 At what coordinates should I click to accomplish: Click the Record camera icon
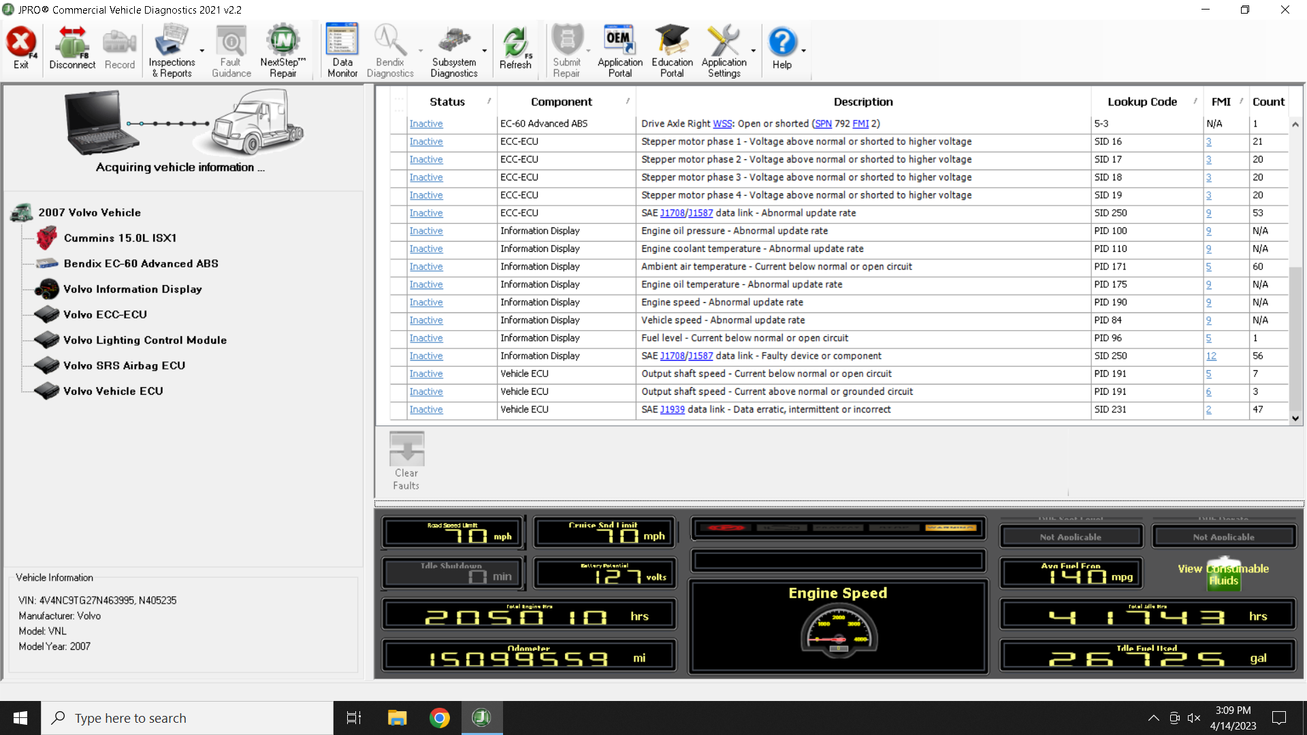pos(120,48)
